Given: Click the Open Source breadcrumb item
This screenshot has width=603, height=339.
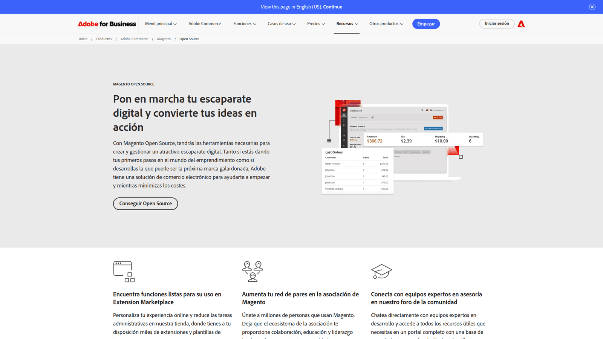Looking at the screenshot, I should [x=189, y=39].
